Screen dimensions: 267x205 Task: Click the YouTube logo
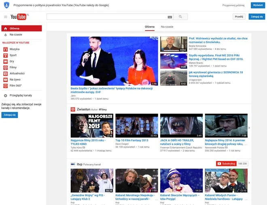tap(19, 17)
